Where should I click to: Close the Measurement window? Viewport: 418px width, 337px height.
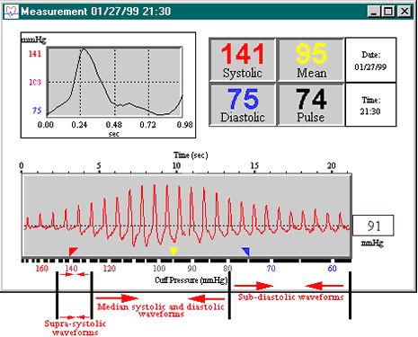pyautogui.click(x=405, y=12)
